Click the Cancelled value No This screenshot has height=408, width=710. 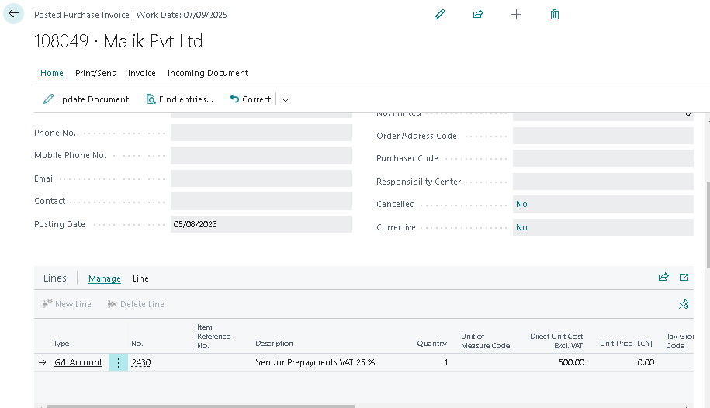click(x=521, y=204)
